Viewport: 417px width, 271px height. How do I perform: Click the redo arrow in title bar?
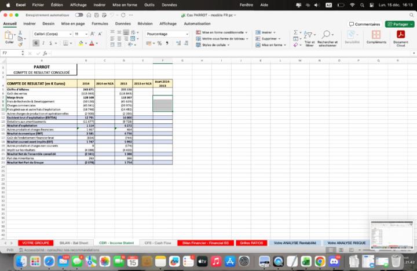click(x=123, y=15)
